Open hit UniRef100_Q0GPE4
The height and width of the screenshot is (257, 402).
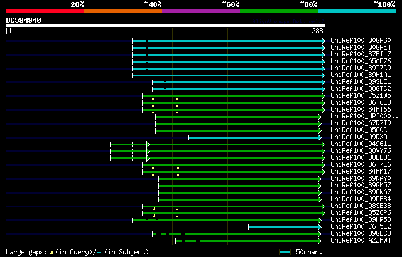tap(361, 47)
